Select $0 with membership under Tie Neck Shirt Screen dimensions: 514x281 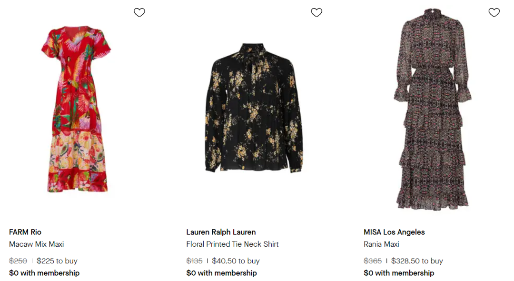(221, 273)
